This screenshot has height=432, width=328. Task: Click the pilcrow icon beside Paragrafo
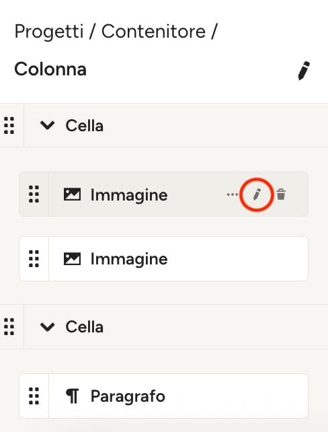pos(73,396)
